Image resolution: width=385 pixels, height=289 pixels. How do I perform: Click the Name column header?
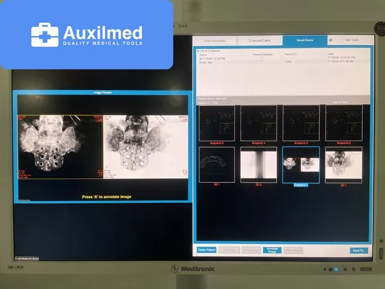pos(203,55)
